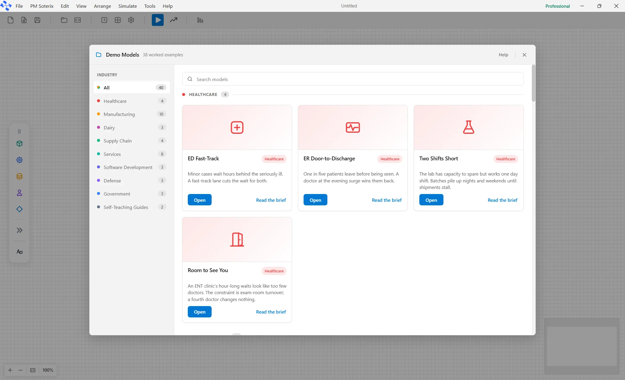
Task: Read the brief for ER Door-to-Discharge
Action: [387, 200]
